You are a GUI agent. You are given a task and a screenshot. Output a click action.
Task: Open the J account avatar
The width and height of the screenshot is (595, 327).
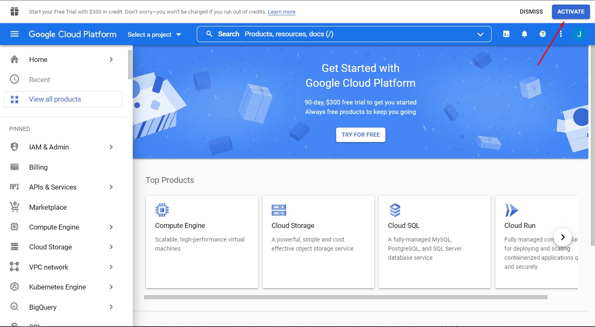[x=579, y=34]
